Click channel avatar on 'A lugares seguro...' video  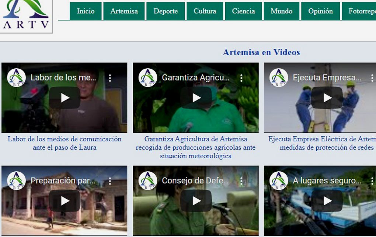click(279, 181)
